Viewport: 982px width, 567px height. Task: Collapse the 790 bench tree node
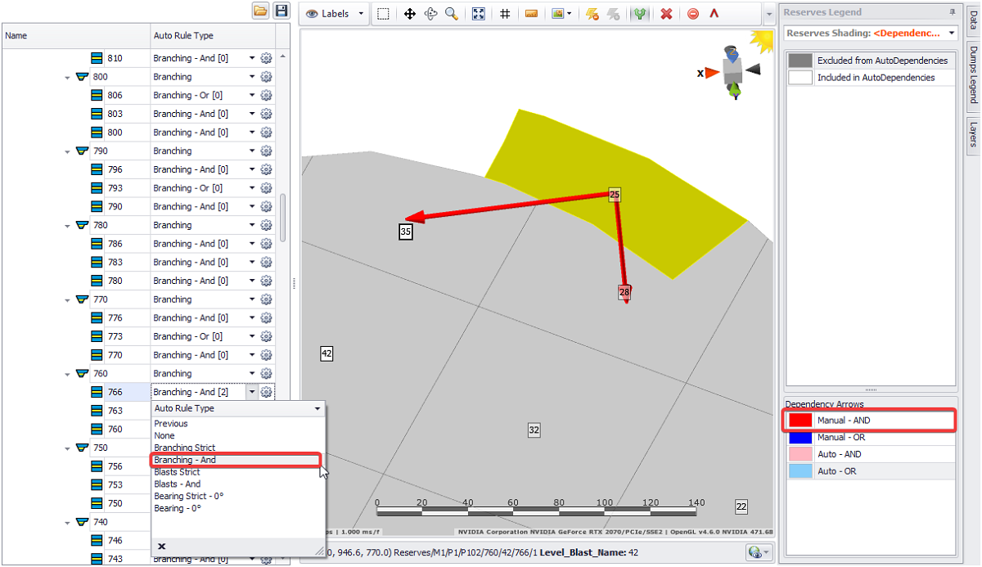[x=67, y=151]
